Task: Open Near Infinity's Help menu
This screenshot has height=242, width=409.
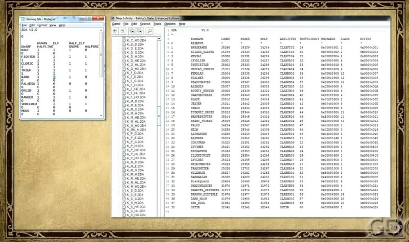Action: (x=182, y=24)
